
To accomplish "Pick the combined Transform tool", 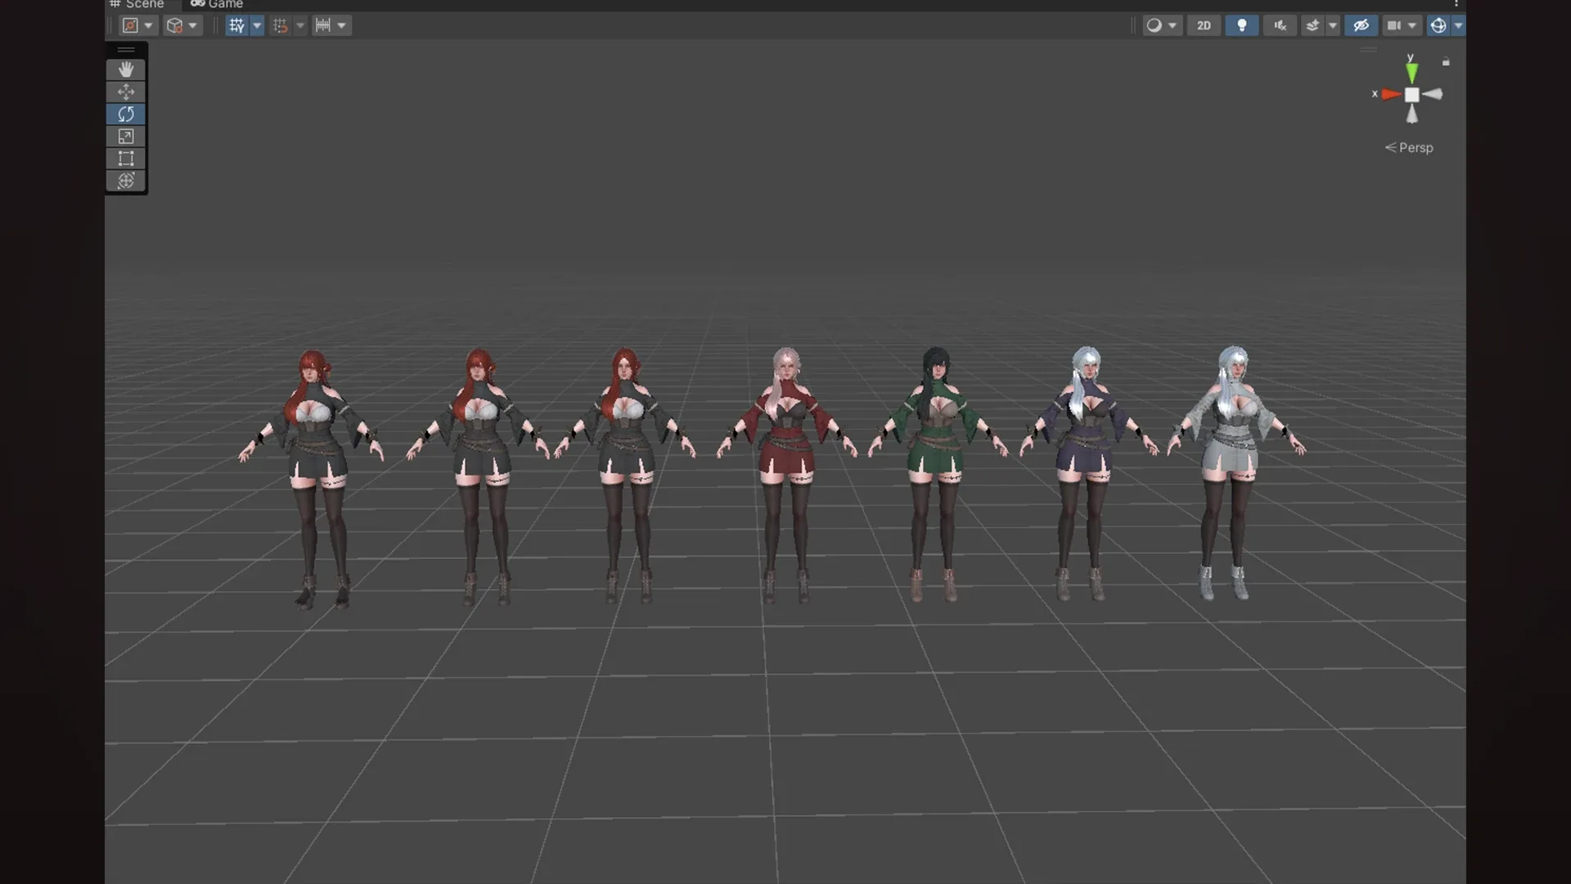I will pyautogui.click(x=125, y=180).
